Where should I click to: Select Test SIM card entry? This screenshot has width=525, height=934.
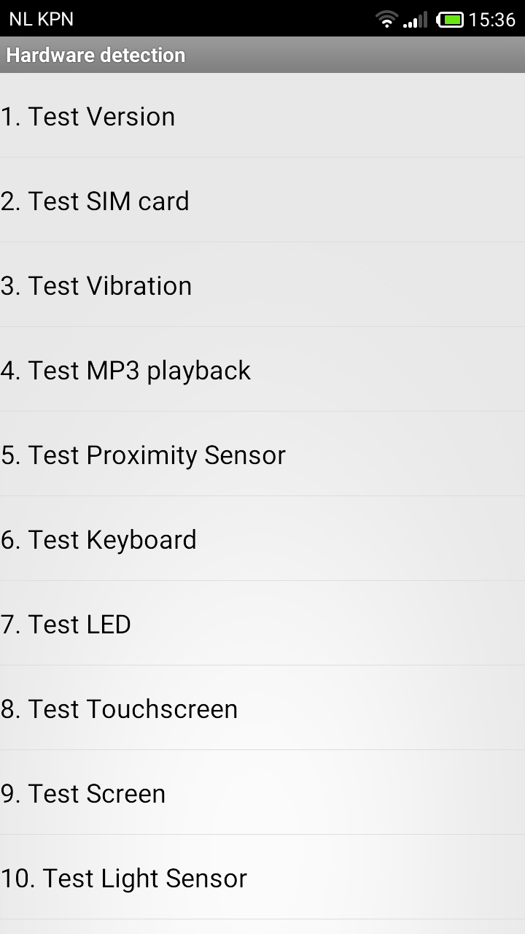click(x=262, y=200)
